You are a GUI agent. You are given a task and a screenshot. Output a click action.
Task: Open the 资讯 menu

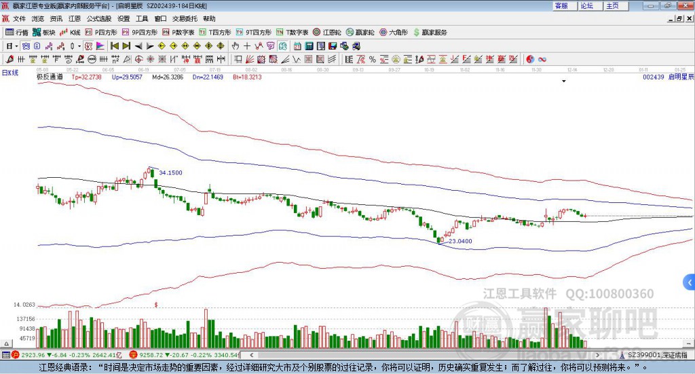pos(56,18)
